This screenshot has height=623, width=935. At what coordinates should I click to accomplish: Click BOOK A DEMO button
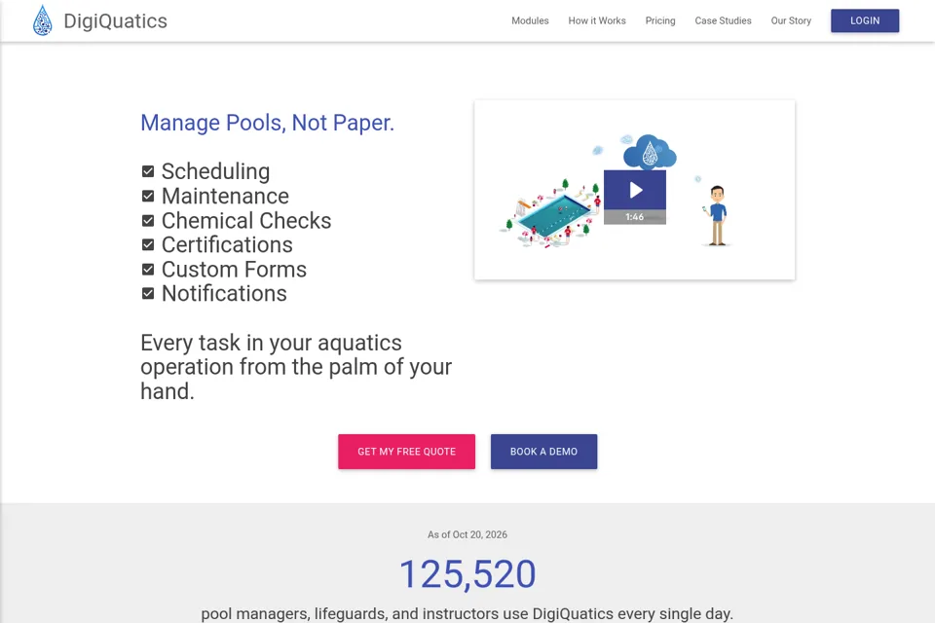543,452
